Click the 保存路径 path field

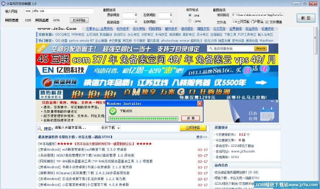pos(258,15)
